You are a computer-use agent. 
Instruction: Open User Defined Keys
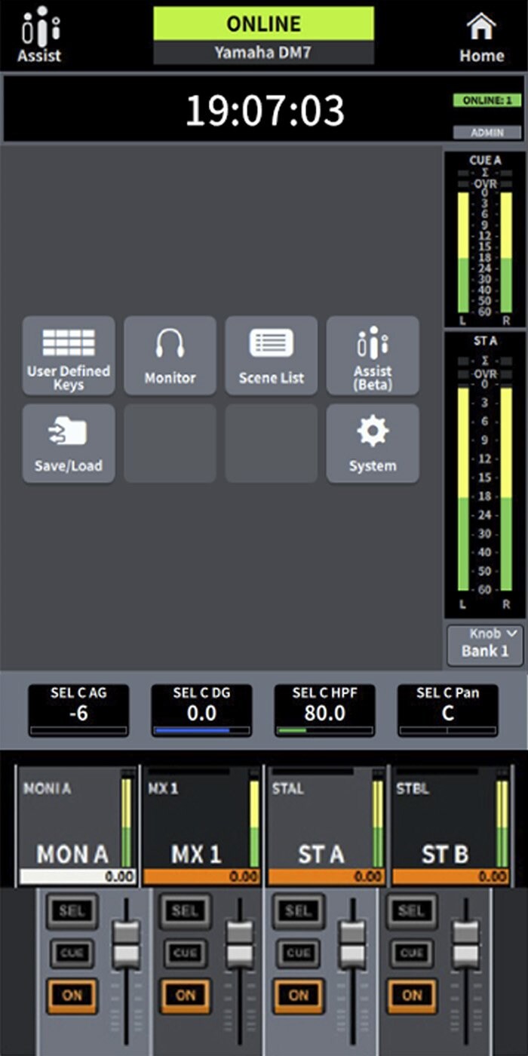click(69, 355)
